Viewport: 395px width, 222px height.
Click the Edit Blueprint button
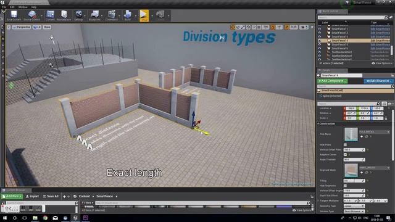(378, 81)
